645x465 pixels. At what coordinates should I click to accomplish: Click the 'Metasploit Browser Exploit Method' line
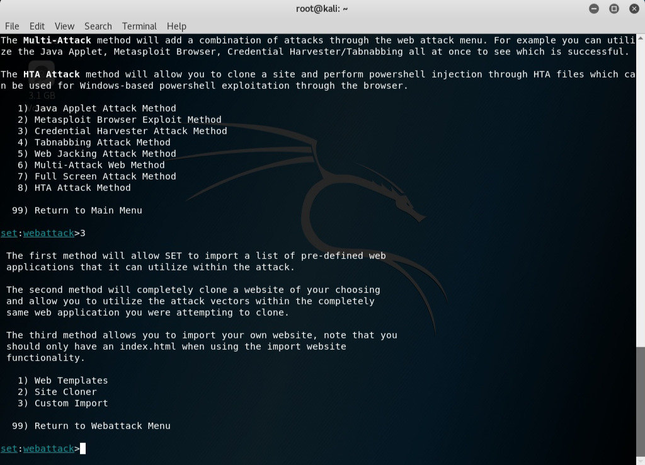119,120
